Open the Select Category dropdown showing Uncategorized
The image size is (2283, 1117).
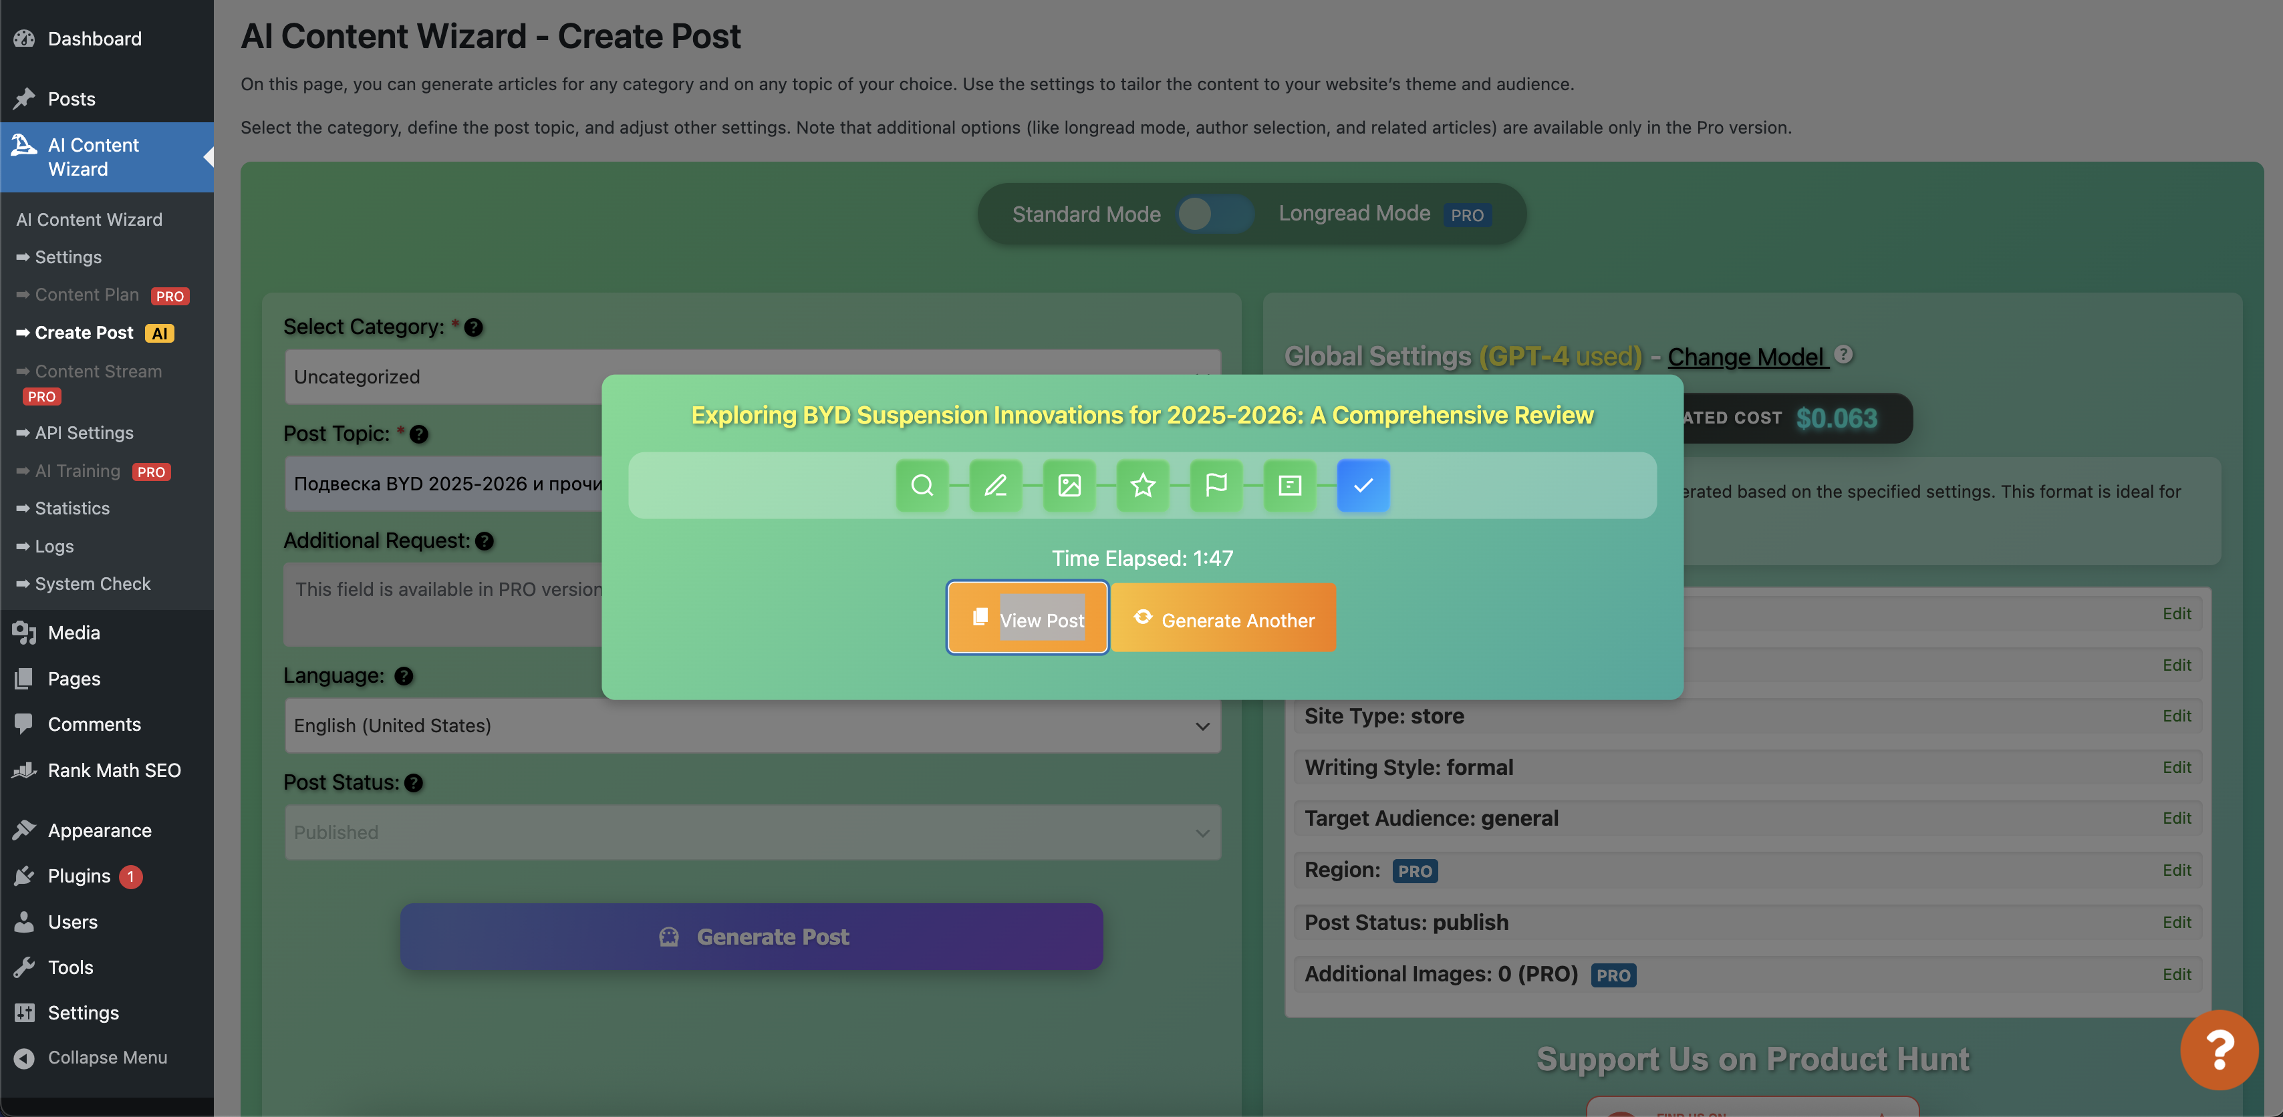753,377
